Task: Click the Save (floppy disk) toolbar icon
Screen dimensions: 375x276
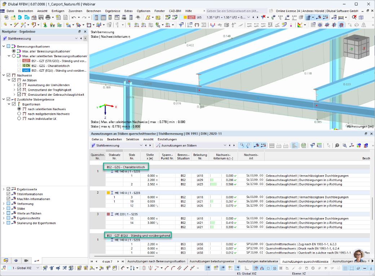Action: [41, 17]
